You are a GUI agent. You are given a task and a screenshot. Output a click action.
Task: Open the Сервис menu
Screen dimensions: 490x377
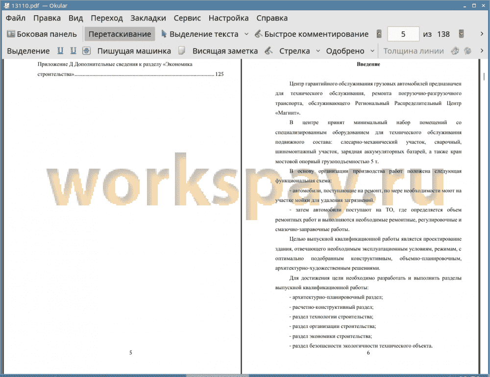(x=187, y=18)
